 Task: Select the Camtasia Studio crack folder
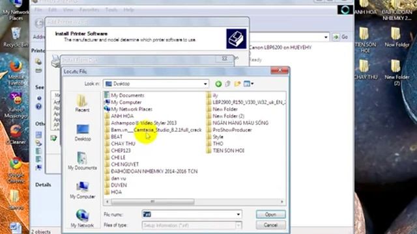coord(153,130)
